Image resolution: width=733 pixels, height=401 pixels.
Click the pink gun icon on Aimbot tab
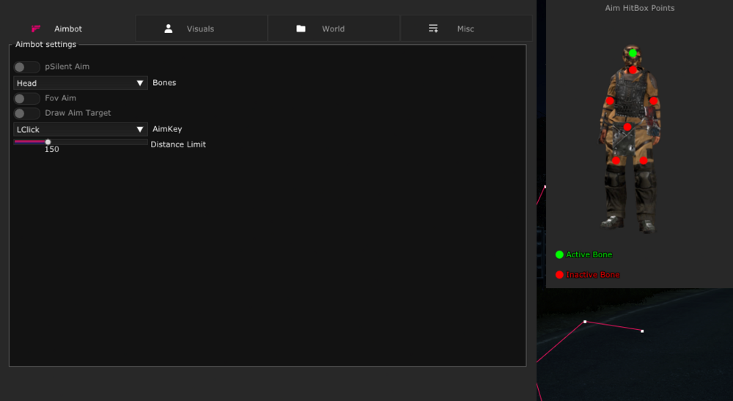tap(36, 29)
